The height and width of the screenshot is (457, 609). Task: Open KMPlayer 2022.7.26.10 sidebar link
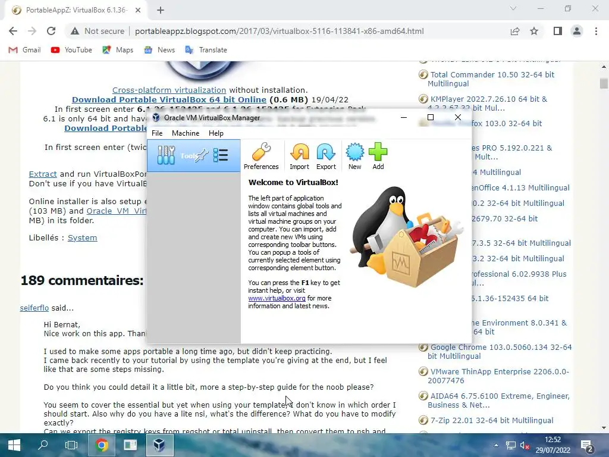coord(488,104)
